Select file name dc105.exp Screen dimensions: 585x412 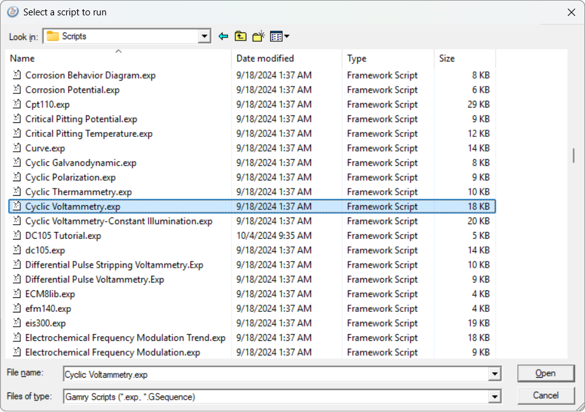tap(45, 250)
